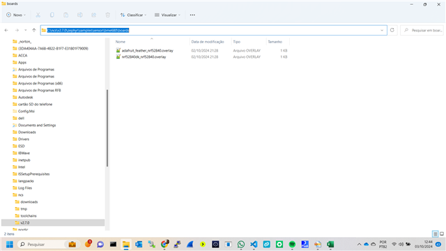This screenshot has width=446, height=251.
Task: Switch to details view layout icon
Action: point(435,234)
